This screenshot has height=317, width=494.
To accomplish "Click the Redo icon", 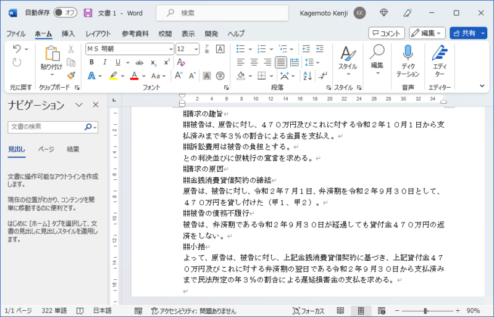I will tap(17, 62).
